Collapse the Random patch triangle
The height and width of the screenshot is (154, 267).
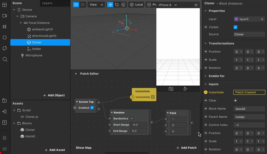tap(112, 113)
